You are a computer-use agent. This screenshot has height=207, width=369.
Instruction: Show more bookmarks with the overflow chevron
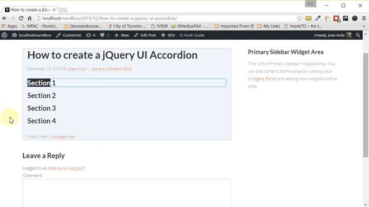coord(364,26)
